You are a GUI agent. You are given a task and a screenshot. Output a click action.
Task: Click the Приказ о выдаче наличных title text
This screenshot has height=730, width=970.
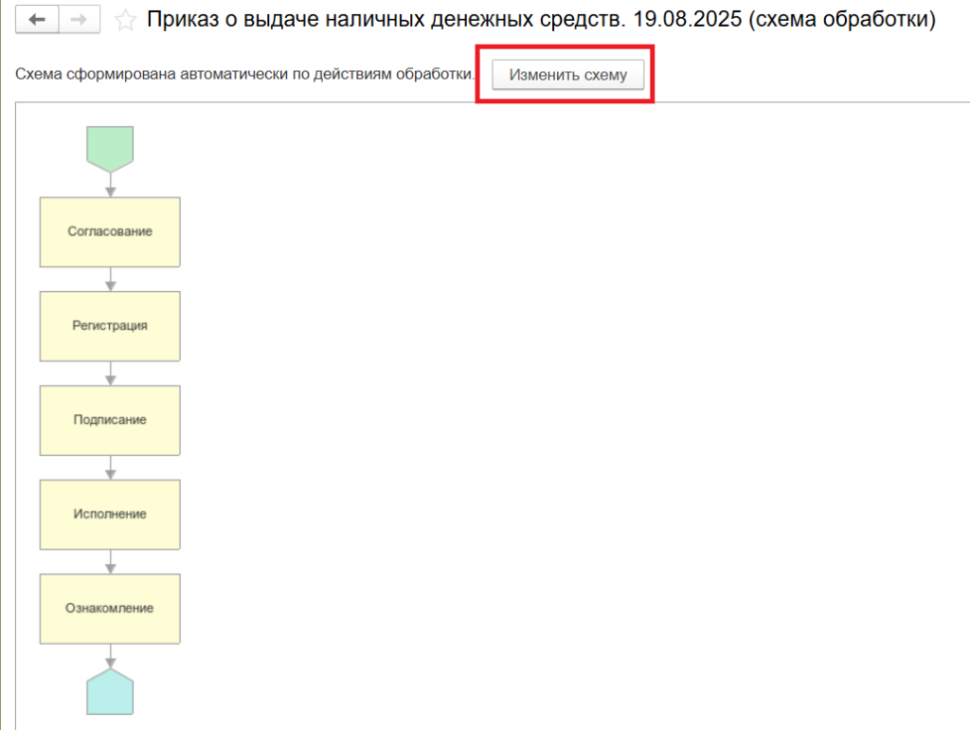[540, 20]
